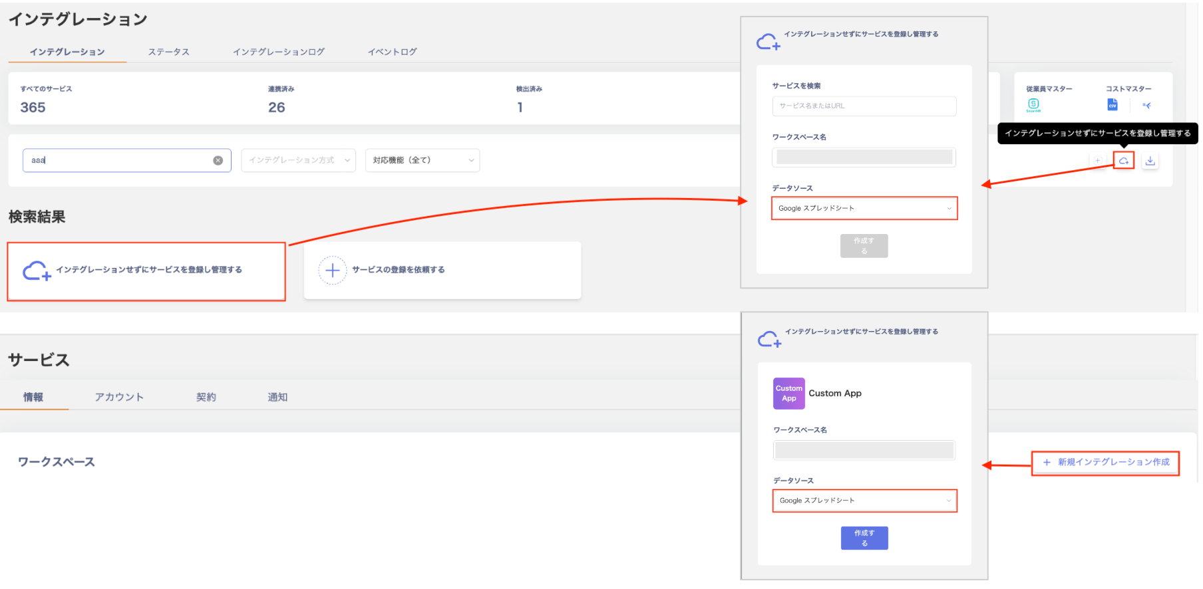Viewport: 1203px width, 589px height.
Task: Click ワークスペース名 field in the service-search panel
Action: point(864,157)
